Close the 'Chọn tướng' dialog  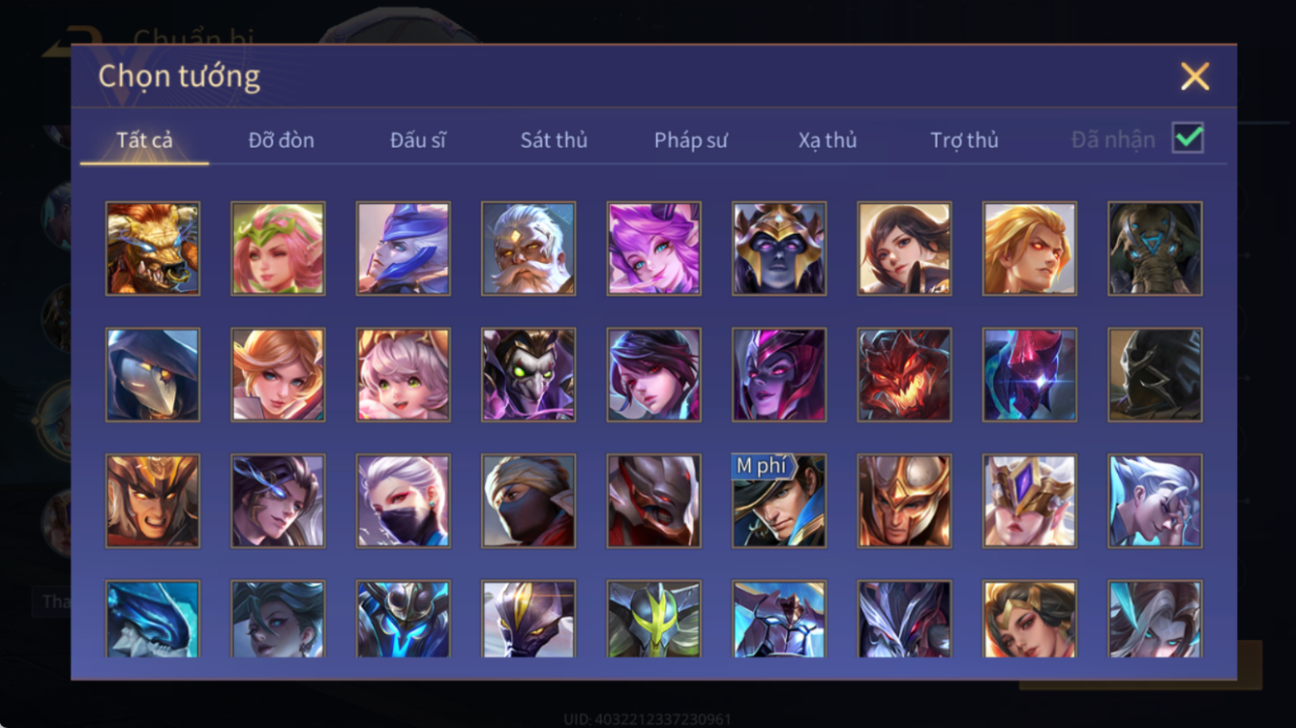[x=1195, y=76]
